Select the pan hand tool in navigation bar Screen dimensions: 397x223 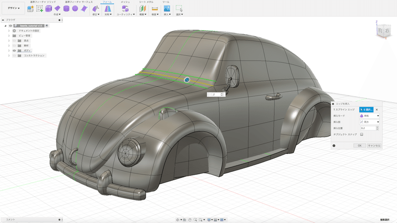[x=190, y=220]
